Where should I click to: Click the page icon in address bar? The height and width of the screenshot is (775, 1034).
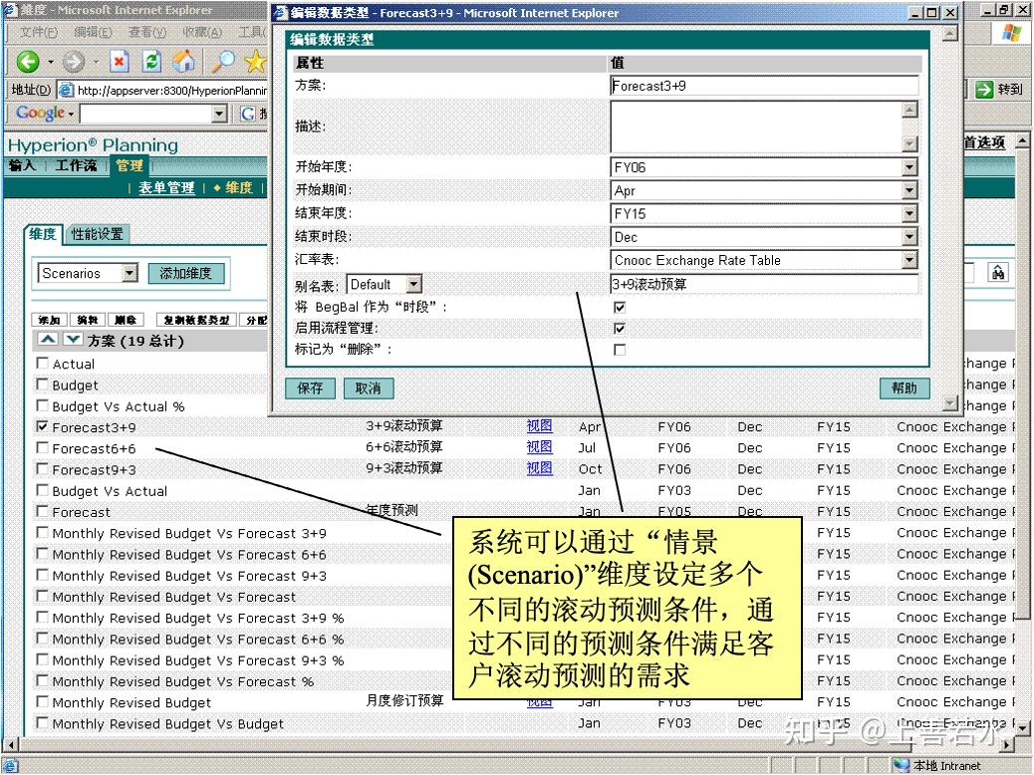pyautogui.click(x=66, y=89)
